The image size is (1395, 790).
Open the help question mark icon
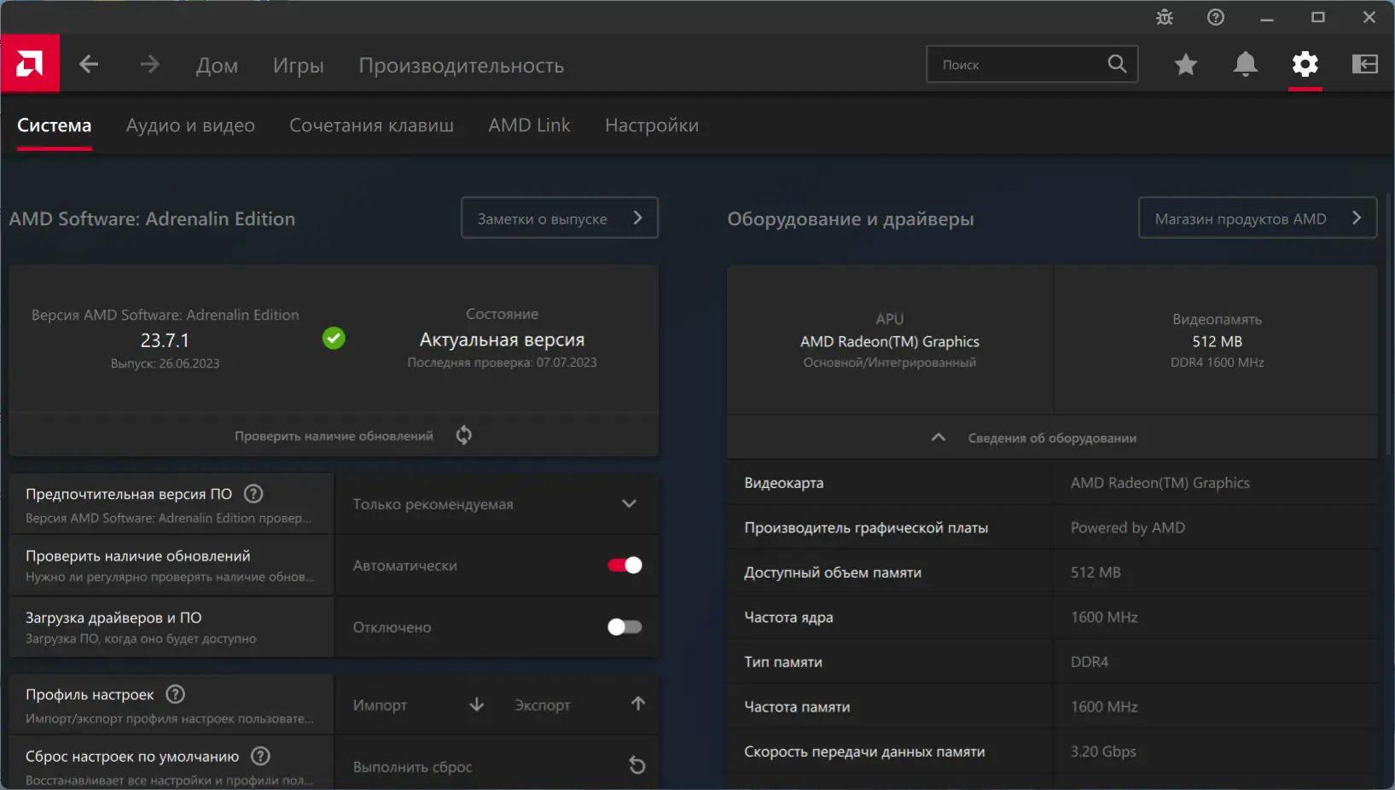pos(1216,18)
